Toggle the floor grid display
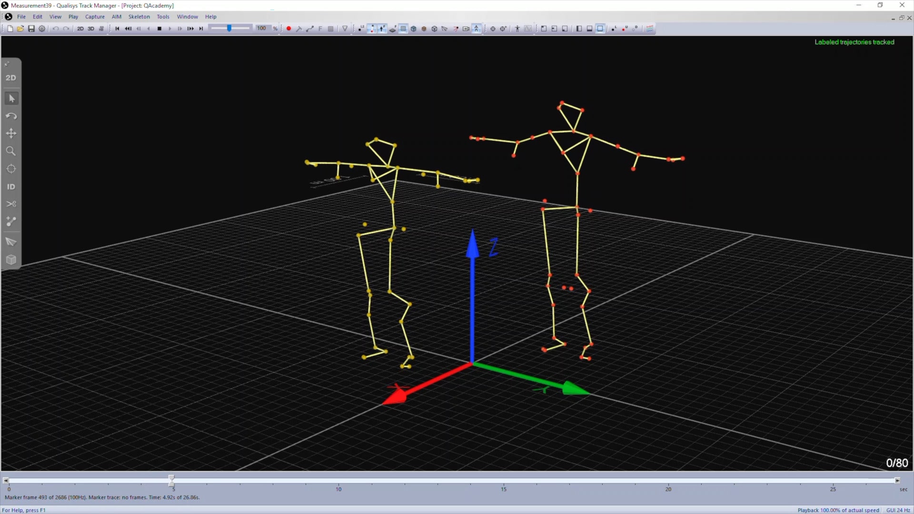The width and height of the screenshot is (914, 514). 403,29
